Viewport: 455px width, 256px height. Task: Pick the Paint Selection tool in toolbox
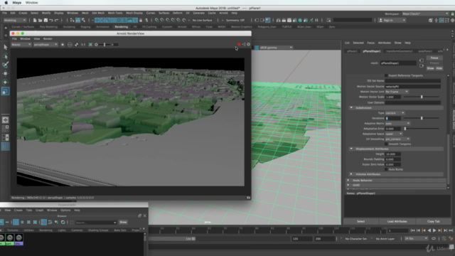tap(5, 65)
